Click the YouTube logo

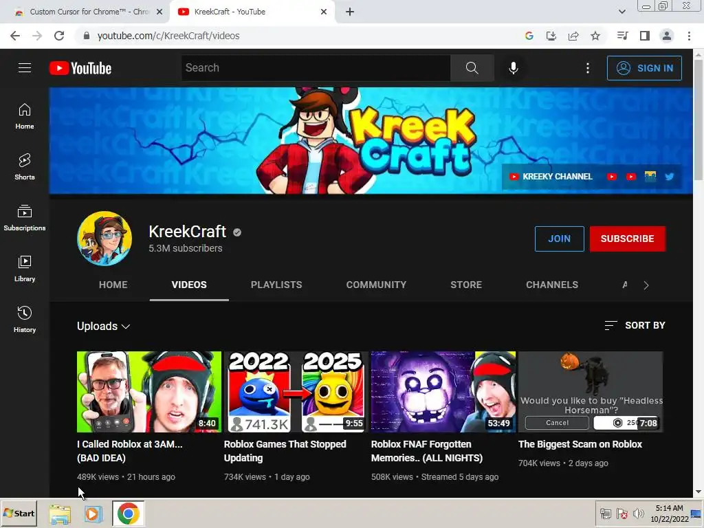point(80,68)
